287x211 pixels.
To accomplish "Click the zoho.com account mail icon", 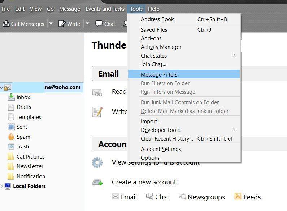I will click(8, 88).
